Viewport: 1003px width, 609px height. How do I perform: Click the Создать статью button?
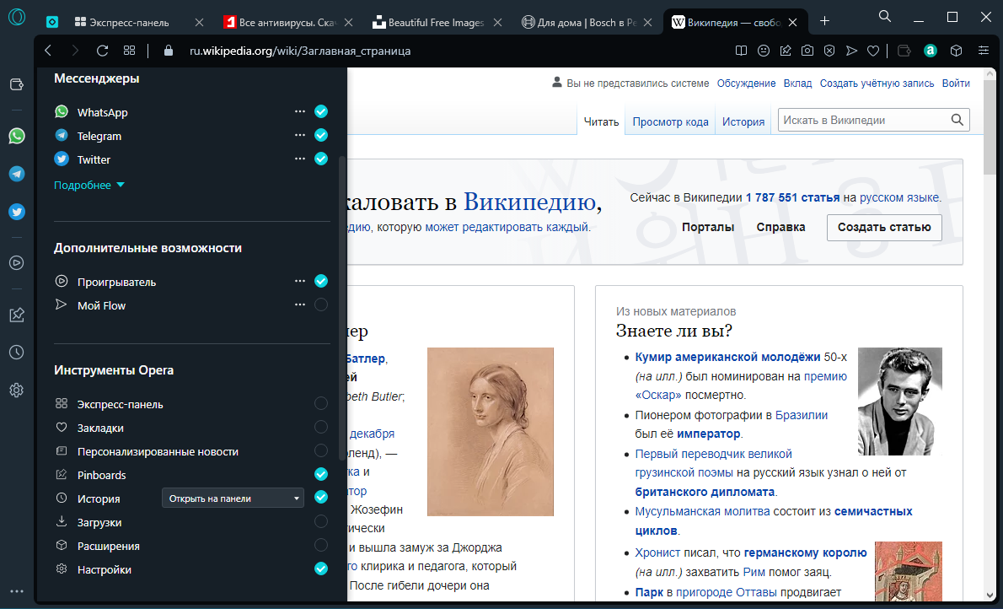tap(884, 228)
